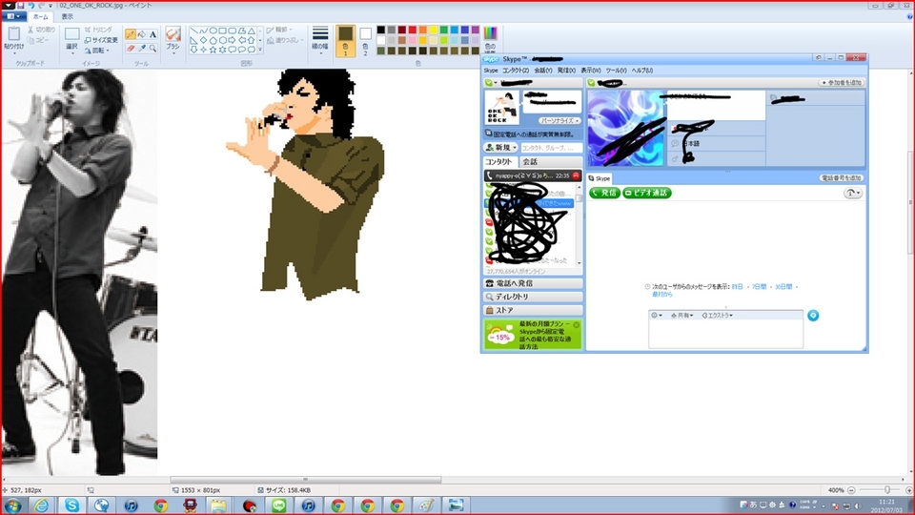Open the Skype Help (ヘルプ) menu

point(642,71)
